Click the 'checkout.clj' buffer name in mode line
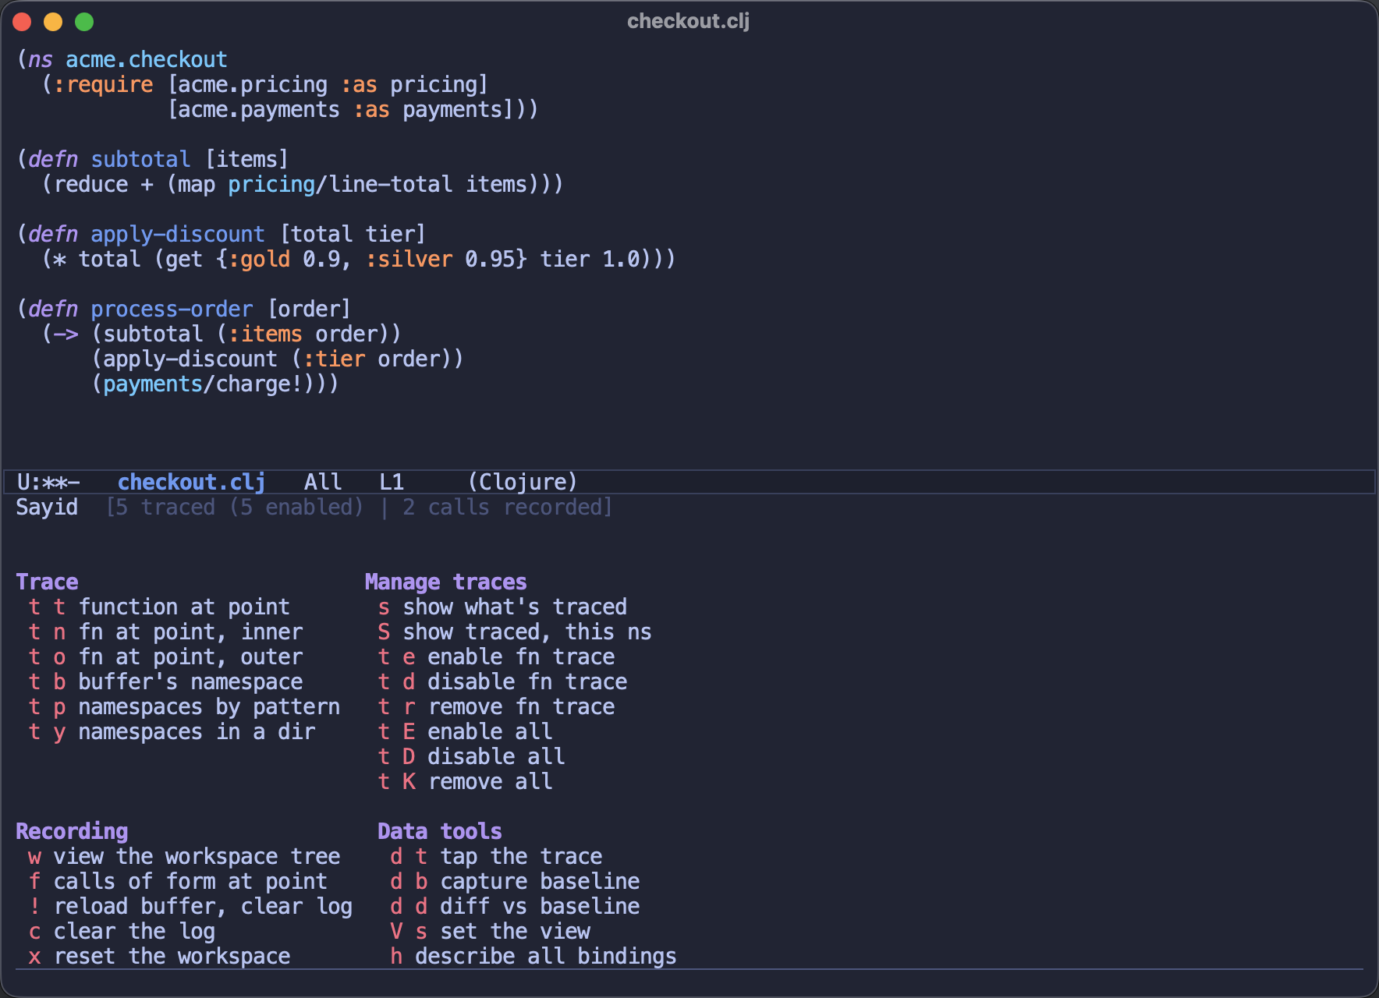1379x998 pixels. pyautogui.click(x=191, y=482)
